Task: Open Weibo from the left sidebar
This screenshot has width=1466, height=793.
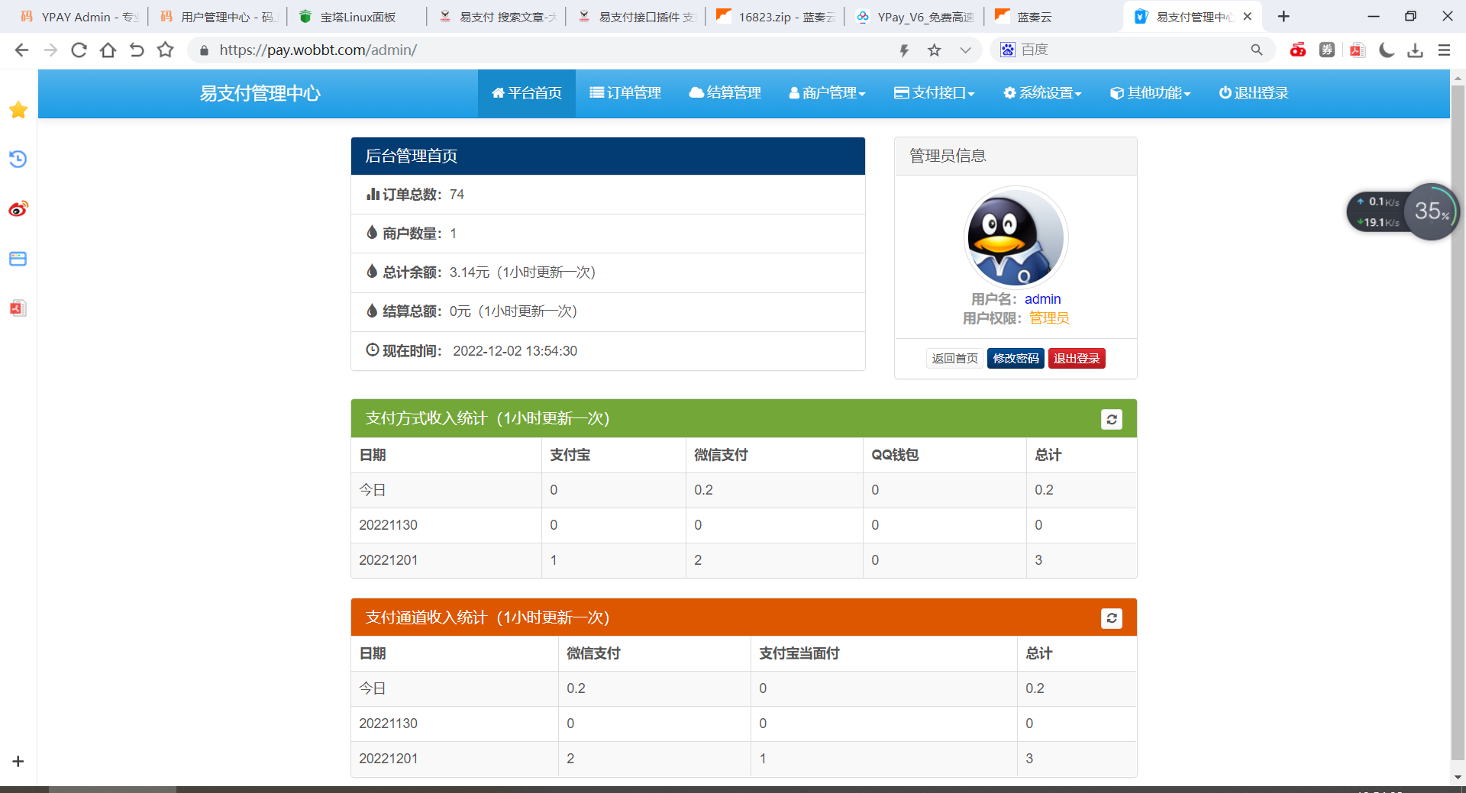Action: pos(18,208)
